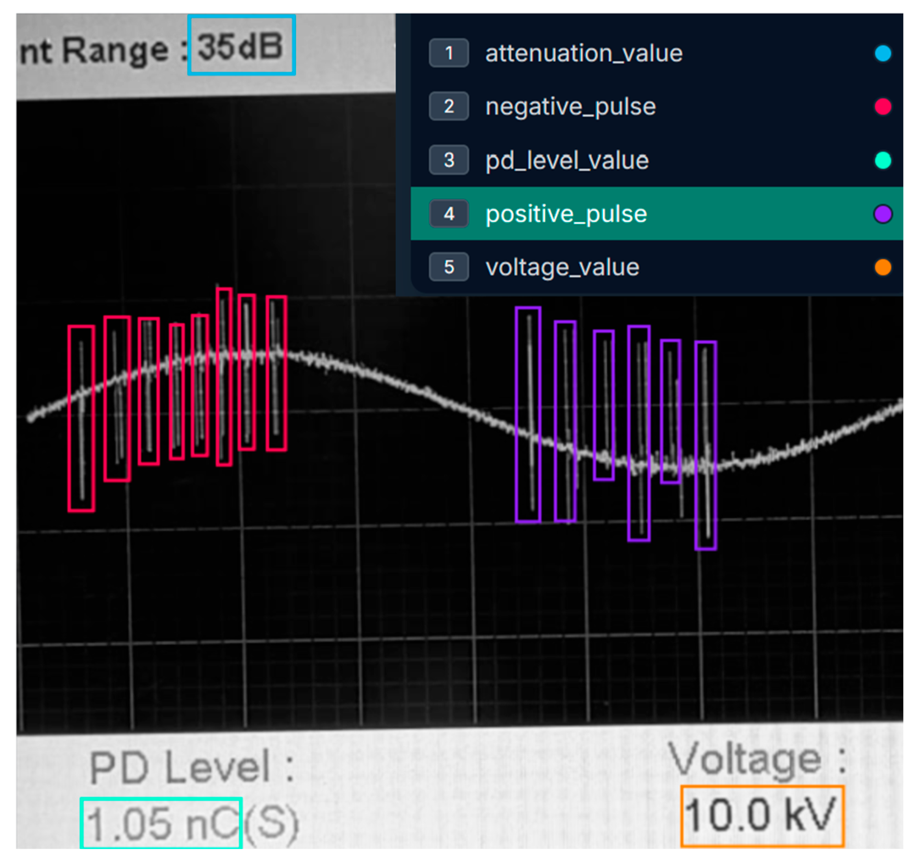Click the highlighted positive_pulse label

pos(566,214)
